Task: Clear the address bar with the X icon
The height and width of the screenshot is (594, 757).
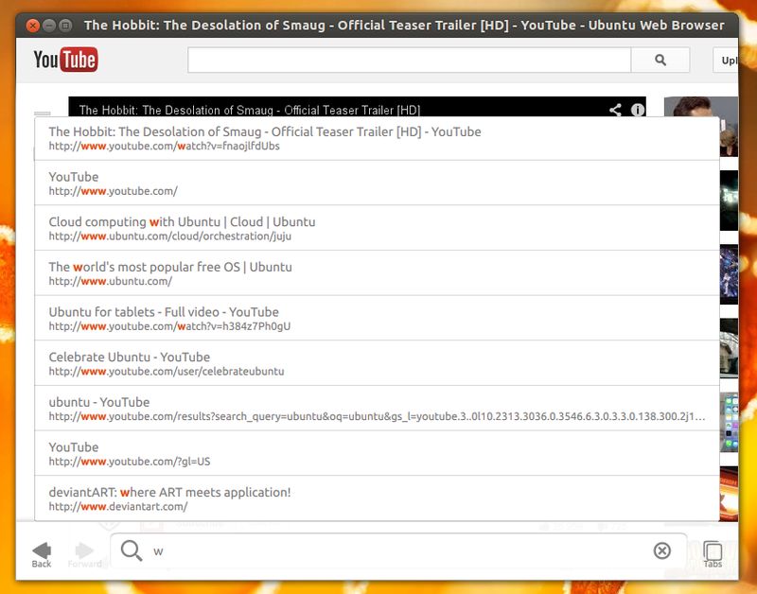Action: pos(661,550)
